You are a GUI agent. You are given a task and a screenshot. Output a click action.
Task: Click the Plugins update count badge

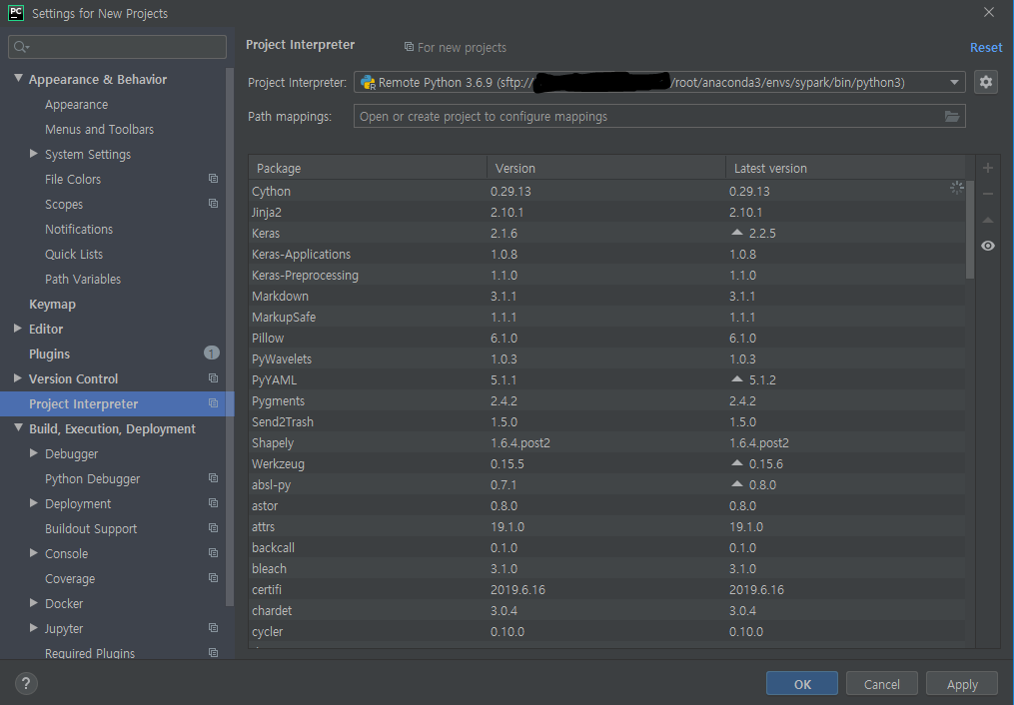coord(212,352)
